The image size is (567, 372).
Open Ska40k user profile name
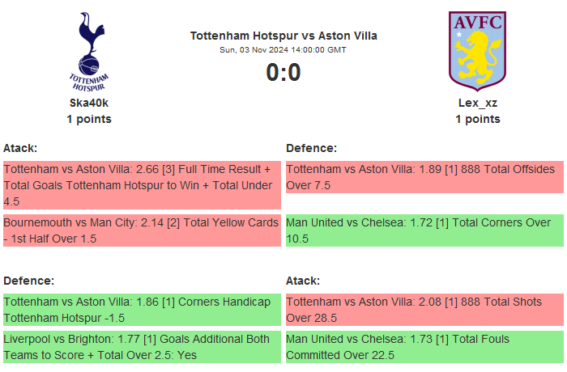[x=89, y=103]
